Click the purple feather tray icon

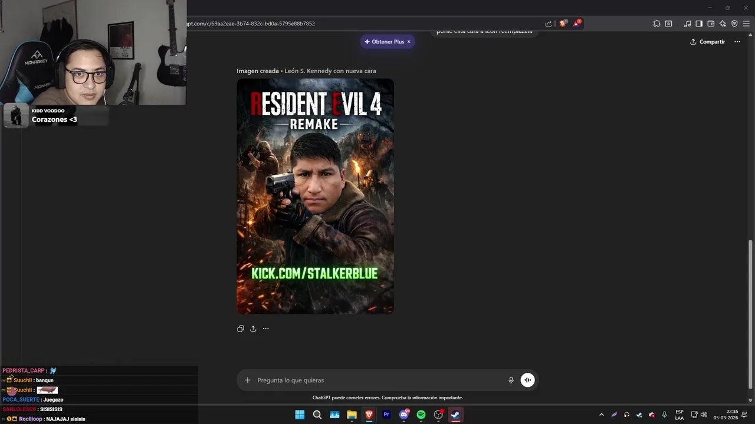tap(614, 415)
